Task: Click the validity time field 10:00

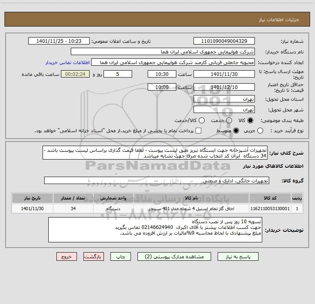Action: click(162, 87)
